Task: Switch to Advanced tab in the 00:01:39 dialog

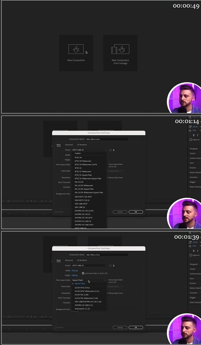Action: click(x=69, y=260)
